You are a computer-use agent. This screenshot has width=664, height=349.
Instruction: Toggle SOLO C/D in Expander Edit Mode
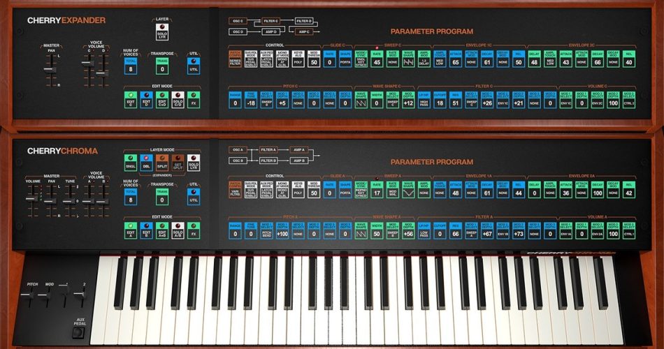178,100
